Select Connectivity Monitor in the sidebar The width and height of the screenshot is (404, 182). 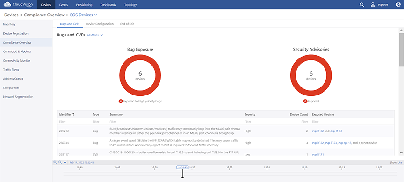tap(26, 60)
